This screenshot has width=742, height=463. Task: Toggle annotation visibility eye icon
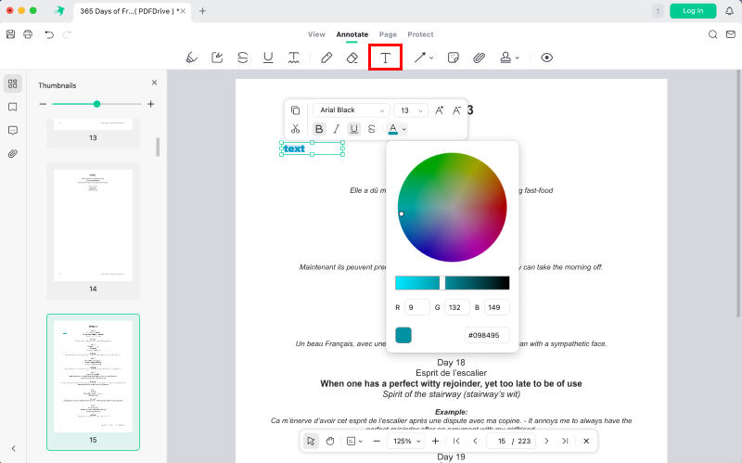(x=546, y=58)
